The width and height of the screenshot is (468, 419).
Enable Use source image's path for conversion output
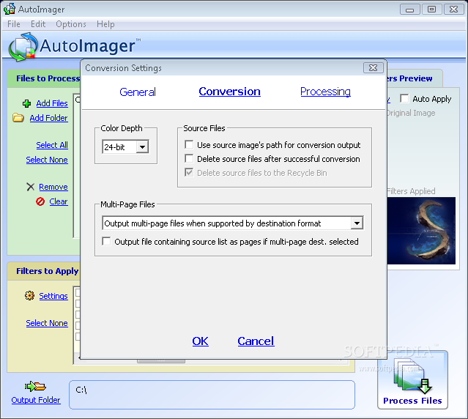click(189, 145)
